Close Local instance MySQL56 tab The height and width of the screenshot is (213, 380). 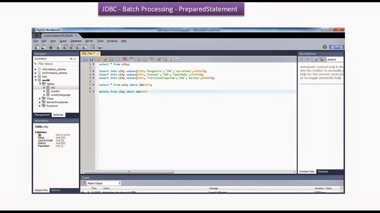click(76, 36)
